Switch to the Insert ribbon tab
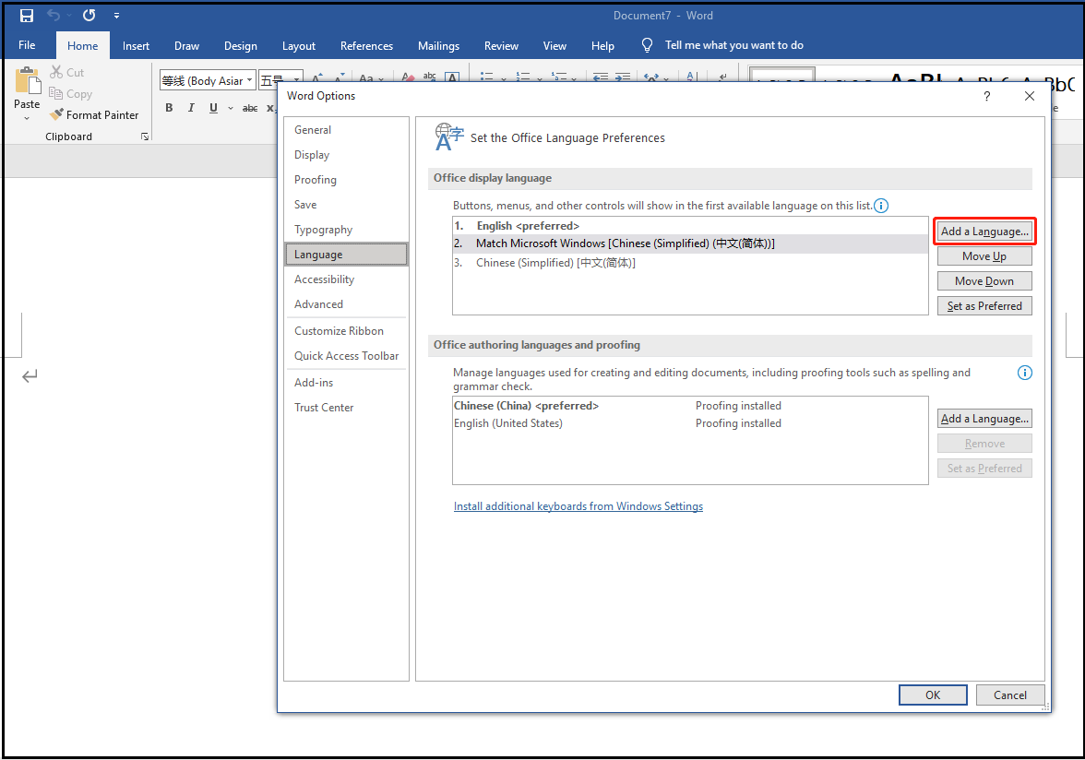The image size is (1085, 760). coord(136,45)
